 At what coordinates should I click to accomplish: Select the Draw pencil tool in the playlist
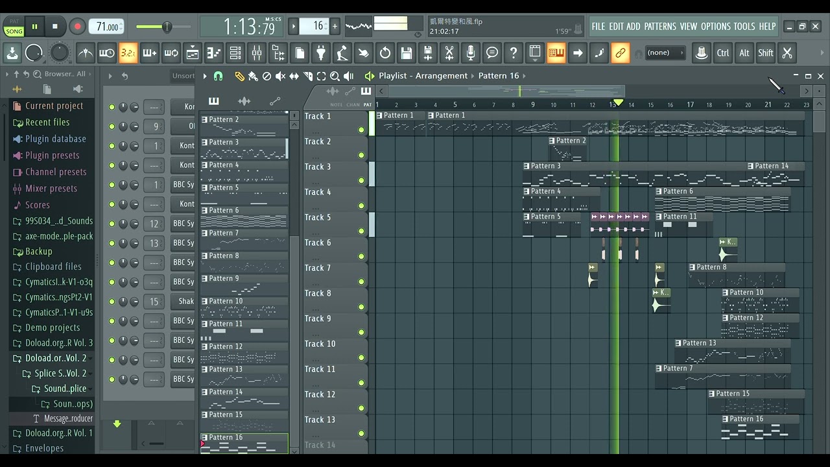pos(239,77)
